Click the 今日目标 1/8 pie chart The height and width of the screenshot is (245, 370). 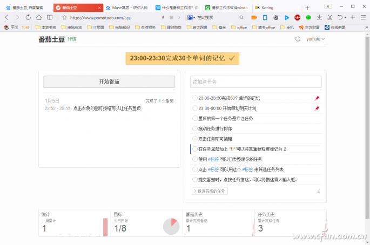[x=171, y=226]
